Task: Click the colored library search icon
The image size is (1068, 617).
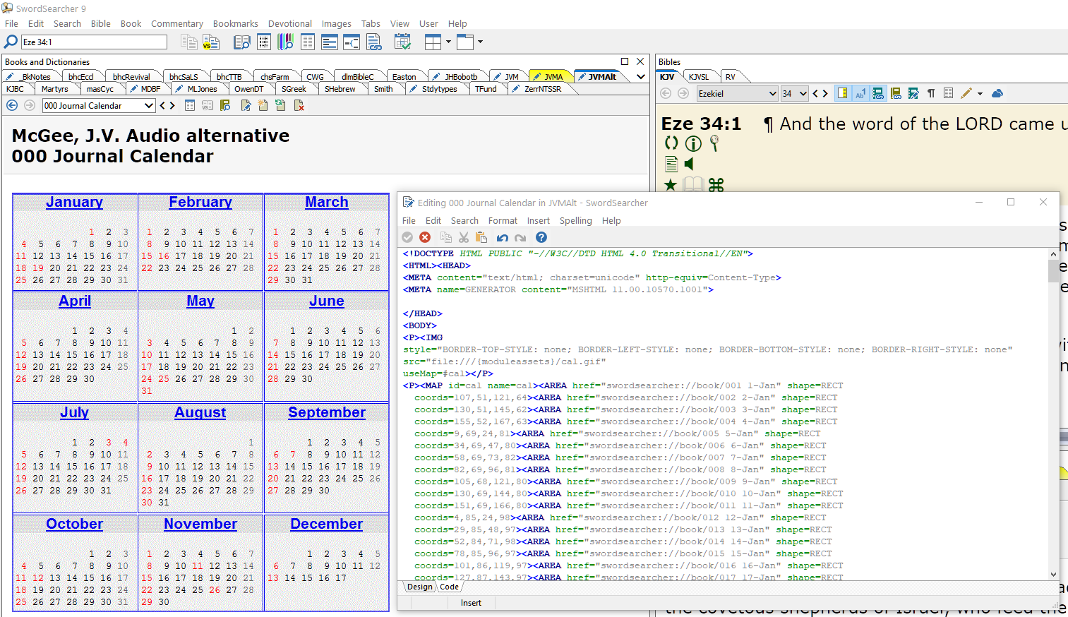Action: coord(285,42)
